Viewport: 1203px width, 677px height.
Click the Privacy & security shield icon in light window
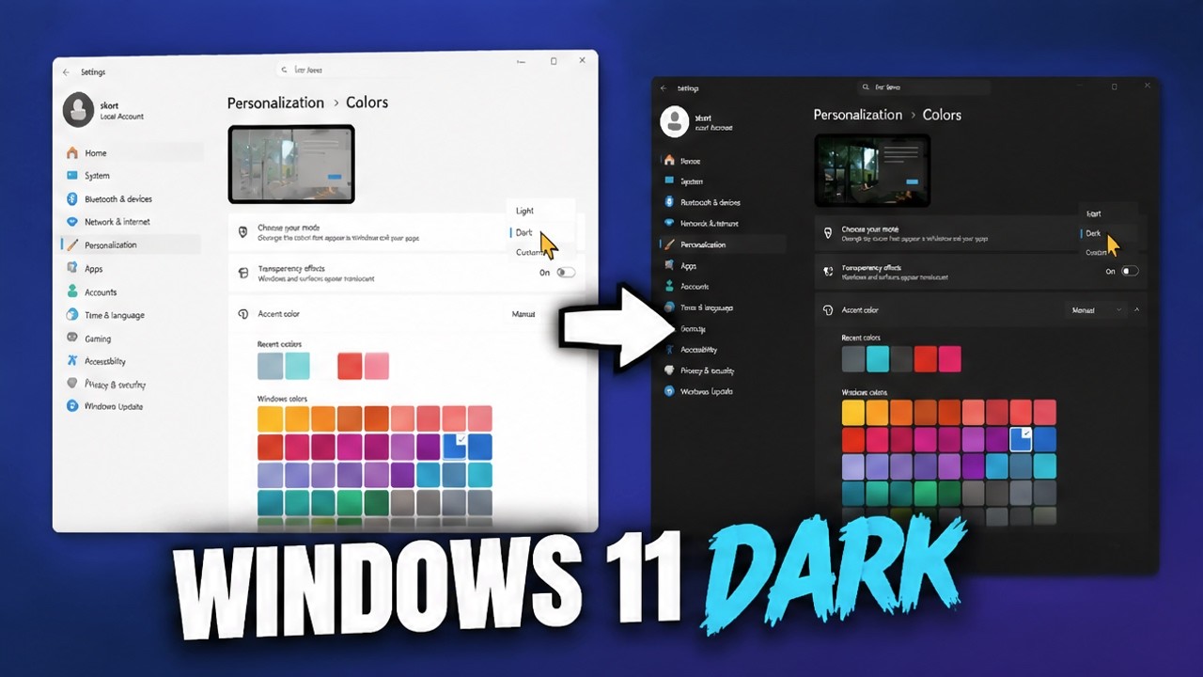(72, 384)
